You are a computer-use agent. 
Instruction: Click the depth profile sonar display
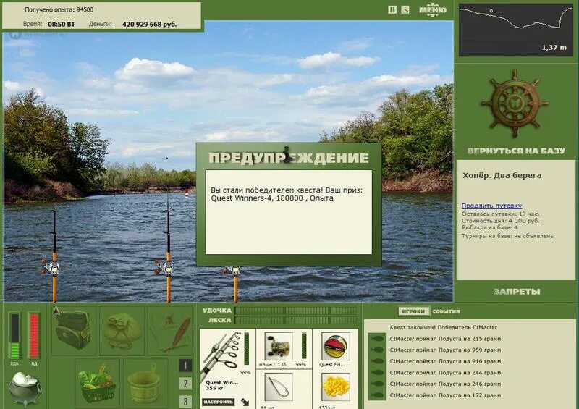515,30
